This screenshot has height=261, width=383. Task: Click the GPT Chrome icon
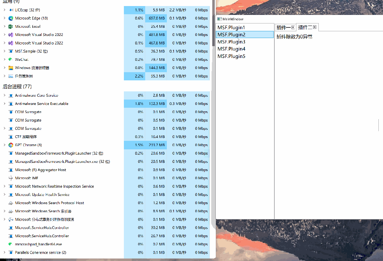[11, 145]
